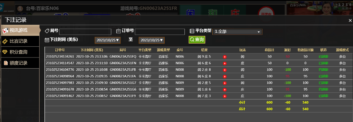This screenshot has height=122, width=353.
Task: Click the 总投注 column header
Action: [270, 50]
